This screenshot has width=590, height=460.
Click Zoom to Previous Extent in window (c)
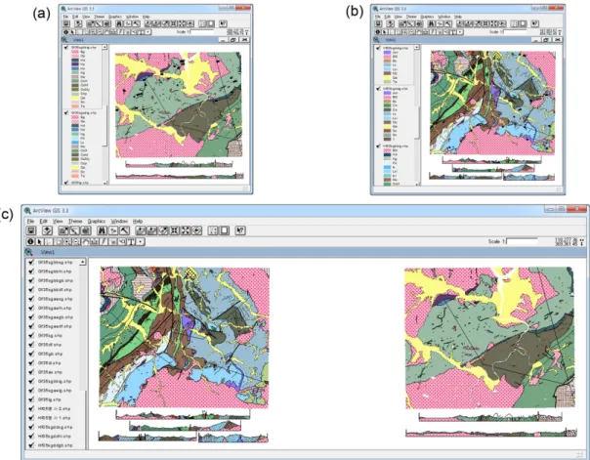point(196,230)
